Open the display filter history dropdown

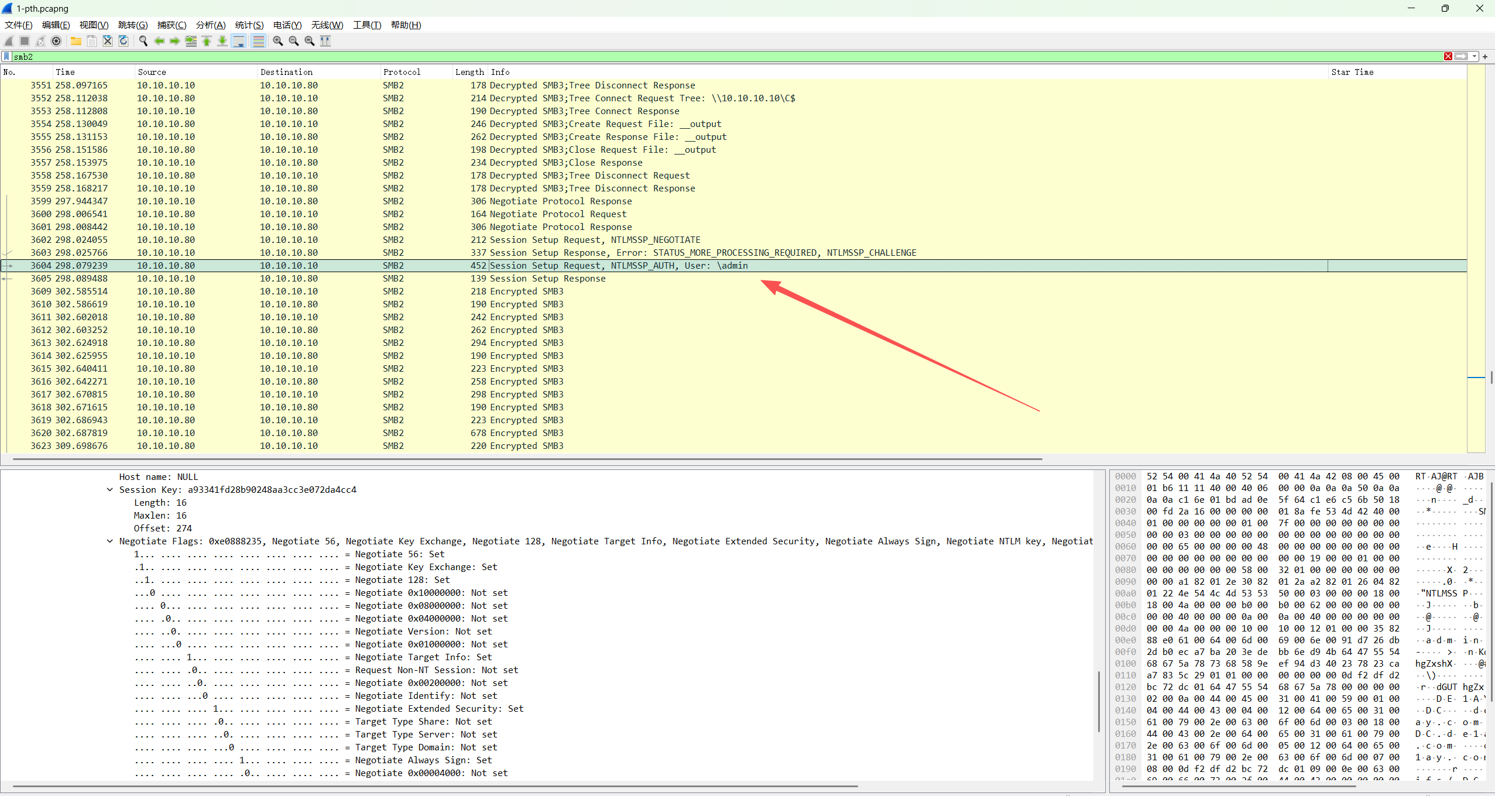tap(1475, 57)
